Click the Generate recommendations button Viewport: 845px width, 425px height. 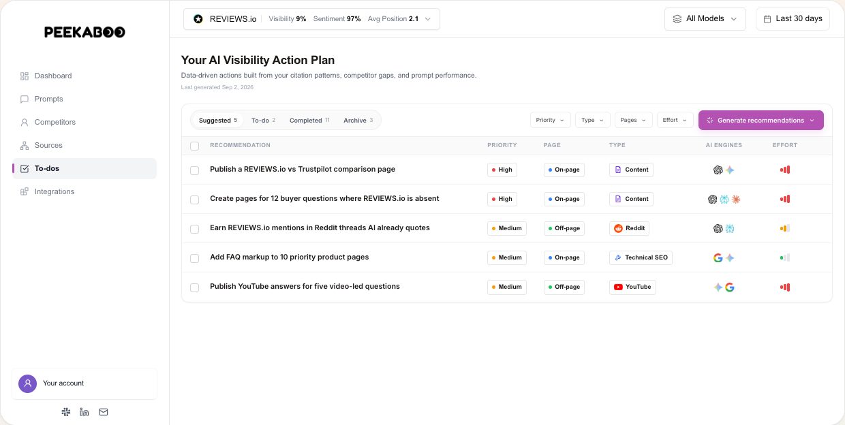[x=761, y=120]
